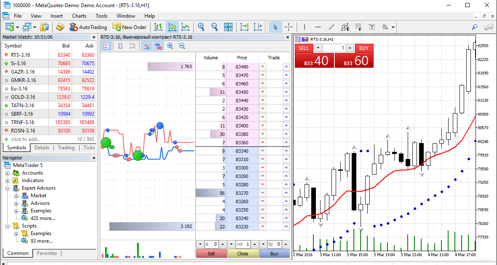
Task: Zoom out the Depth of Market tick chart
Action: coord(182,46)
